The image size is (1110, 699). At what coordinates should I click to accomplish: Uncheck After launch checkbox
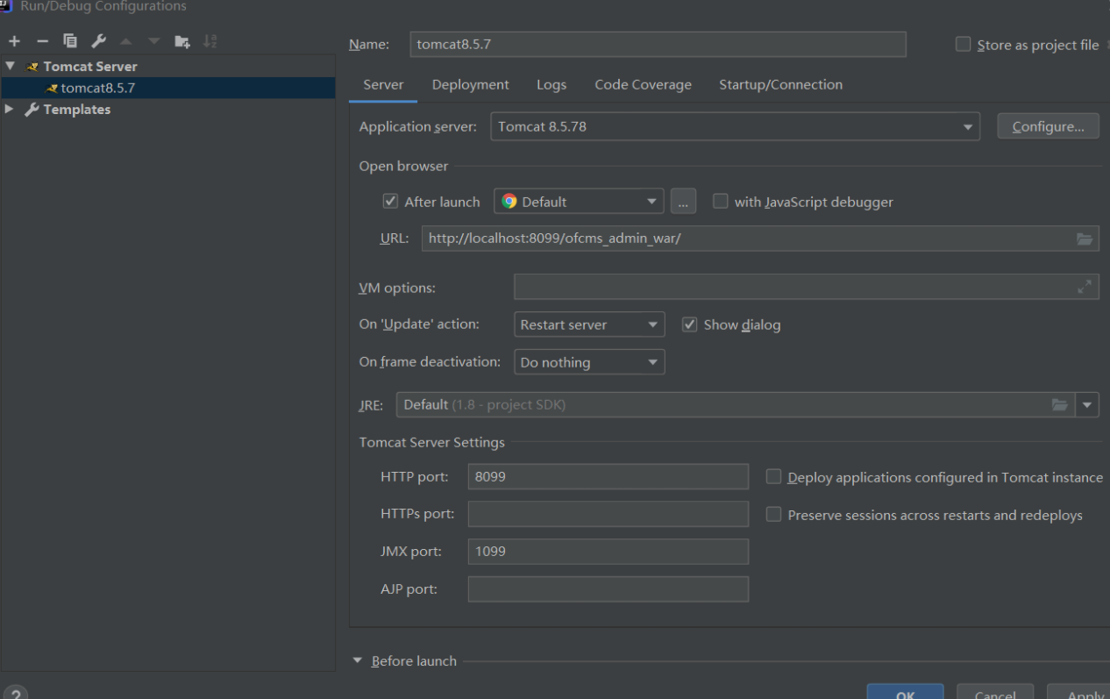(x=390, y=202)
